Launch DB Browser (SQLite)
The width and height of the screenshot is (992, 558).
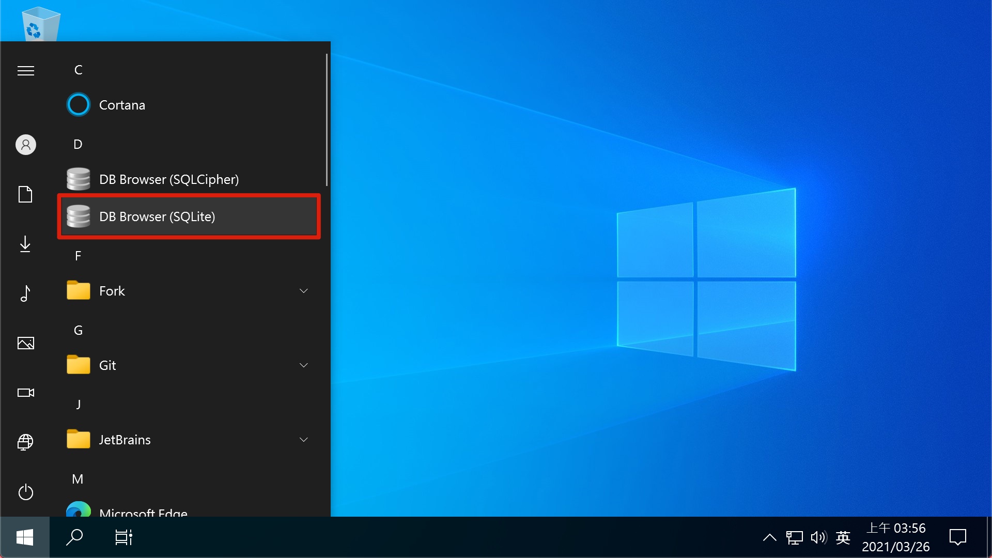pyautogui.click(x=189, y=216)
